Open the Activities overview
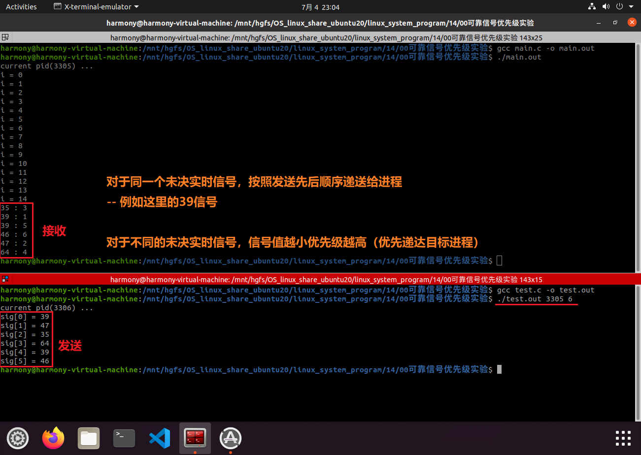Viewport: 641px width, 455px height. point(21,7)
